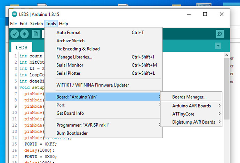
Task: Click "int count" on line 1
Action: 31,56
